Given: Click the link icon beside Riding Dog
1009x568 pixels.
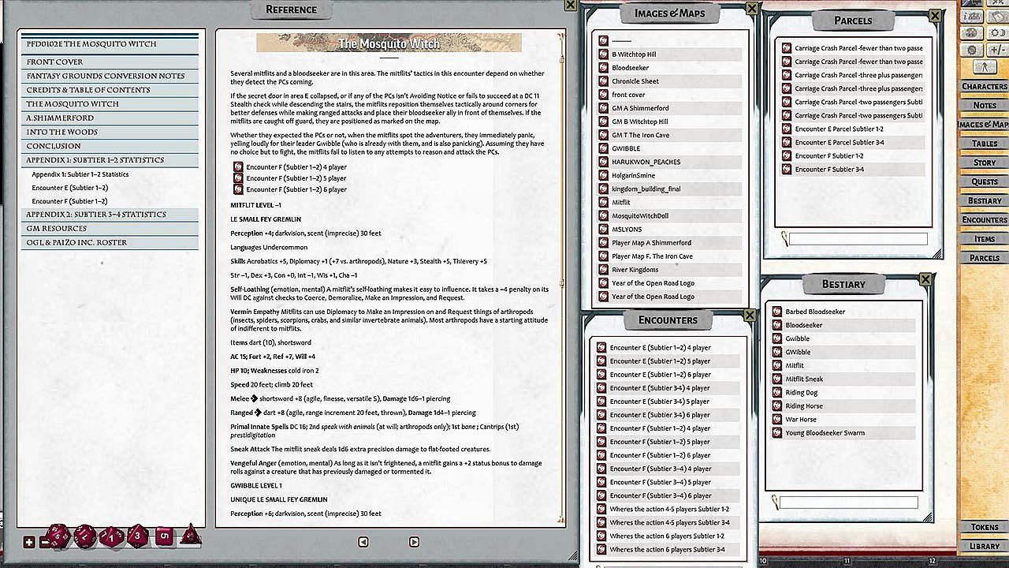Looking at the screenshot, I should [776, 393].
